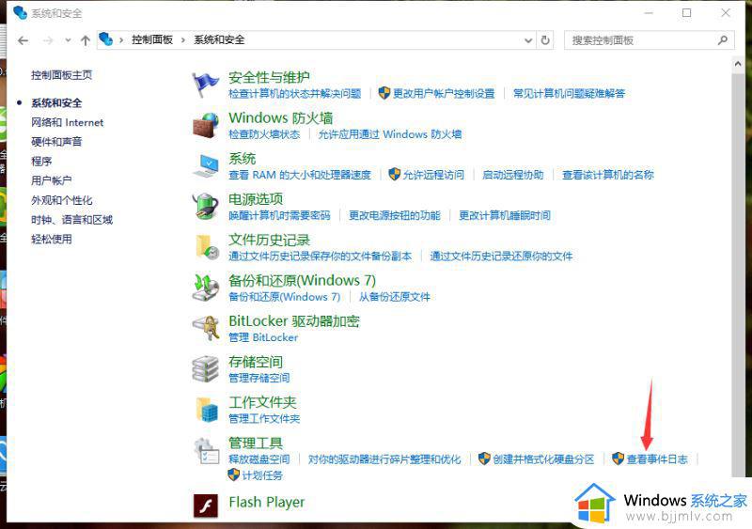752x529 pixels.
Task: Click 创建并格式化硬盘分区 link
Action: 543,459
